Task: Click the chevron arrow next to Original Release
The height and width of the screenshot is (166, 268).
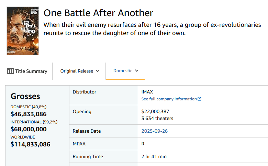Action: [x=98, y=71]
